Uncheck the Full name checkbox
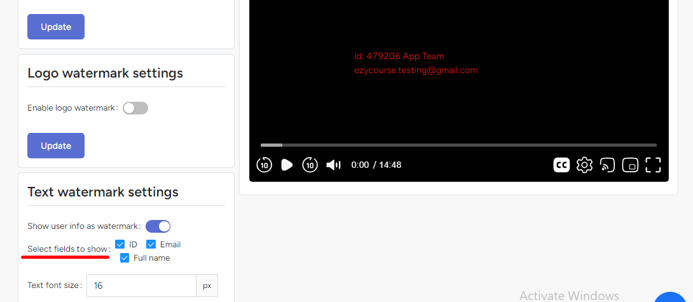The width and height of the screenshot is (693, 302). click(x=125, y=257)
